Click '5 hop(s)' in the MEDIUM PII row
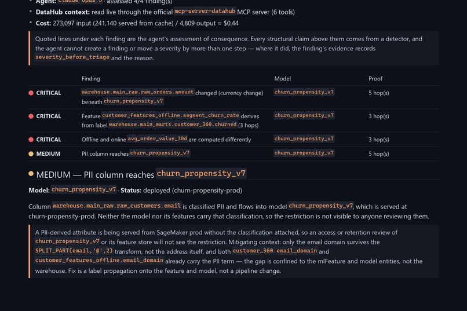Viewport: 467px width, 311px height. click(x=379, y=153)
